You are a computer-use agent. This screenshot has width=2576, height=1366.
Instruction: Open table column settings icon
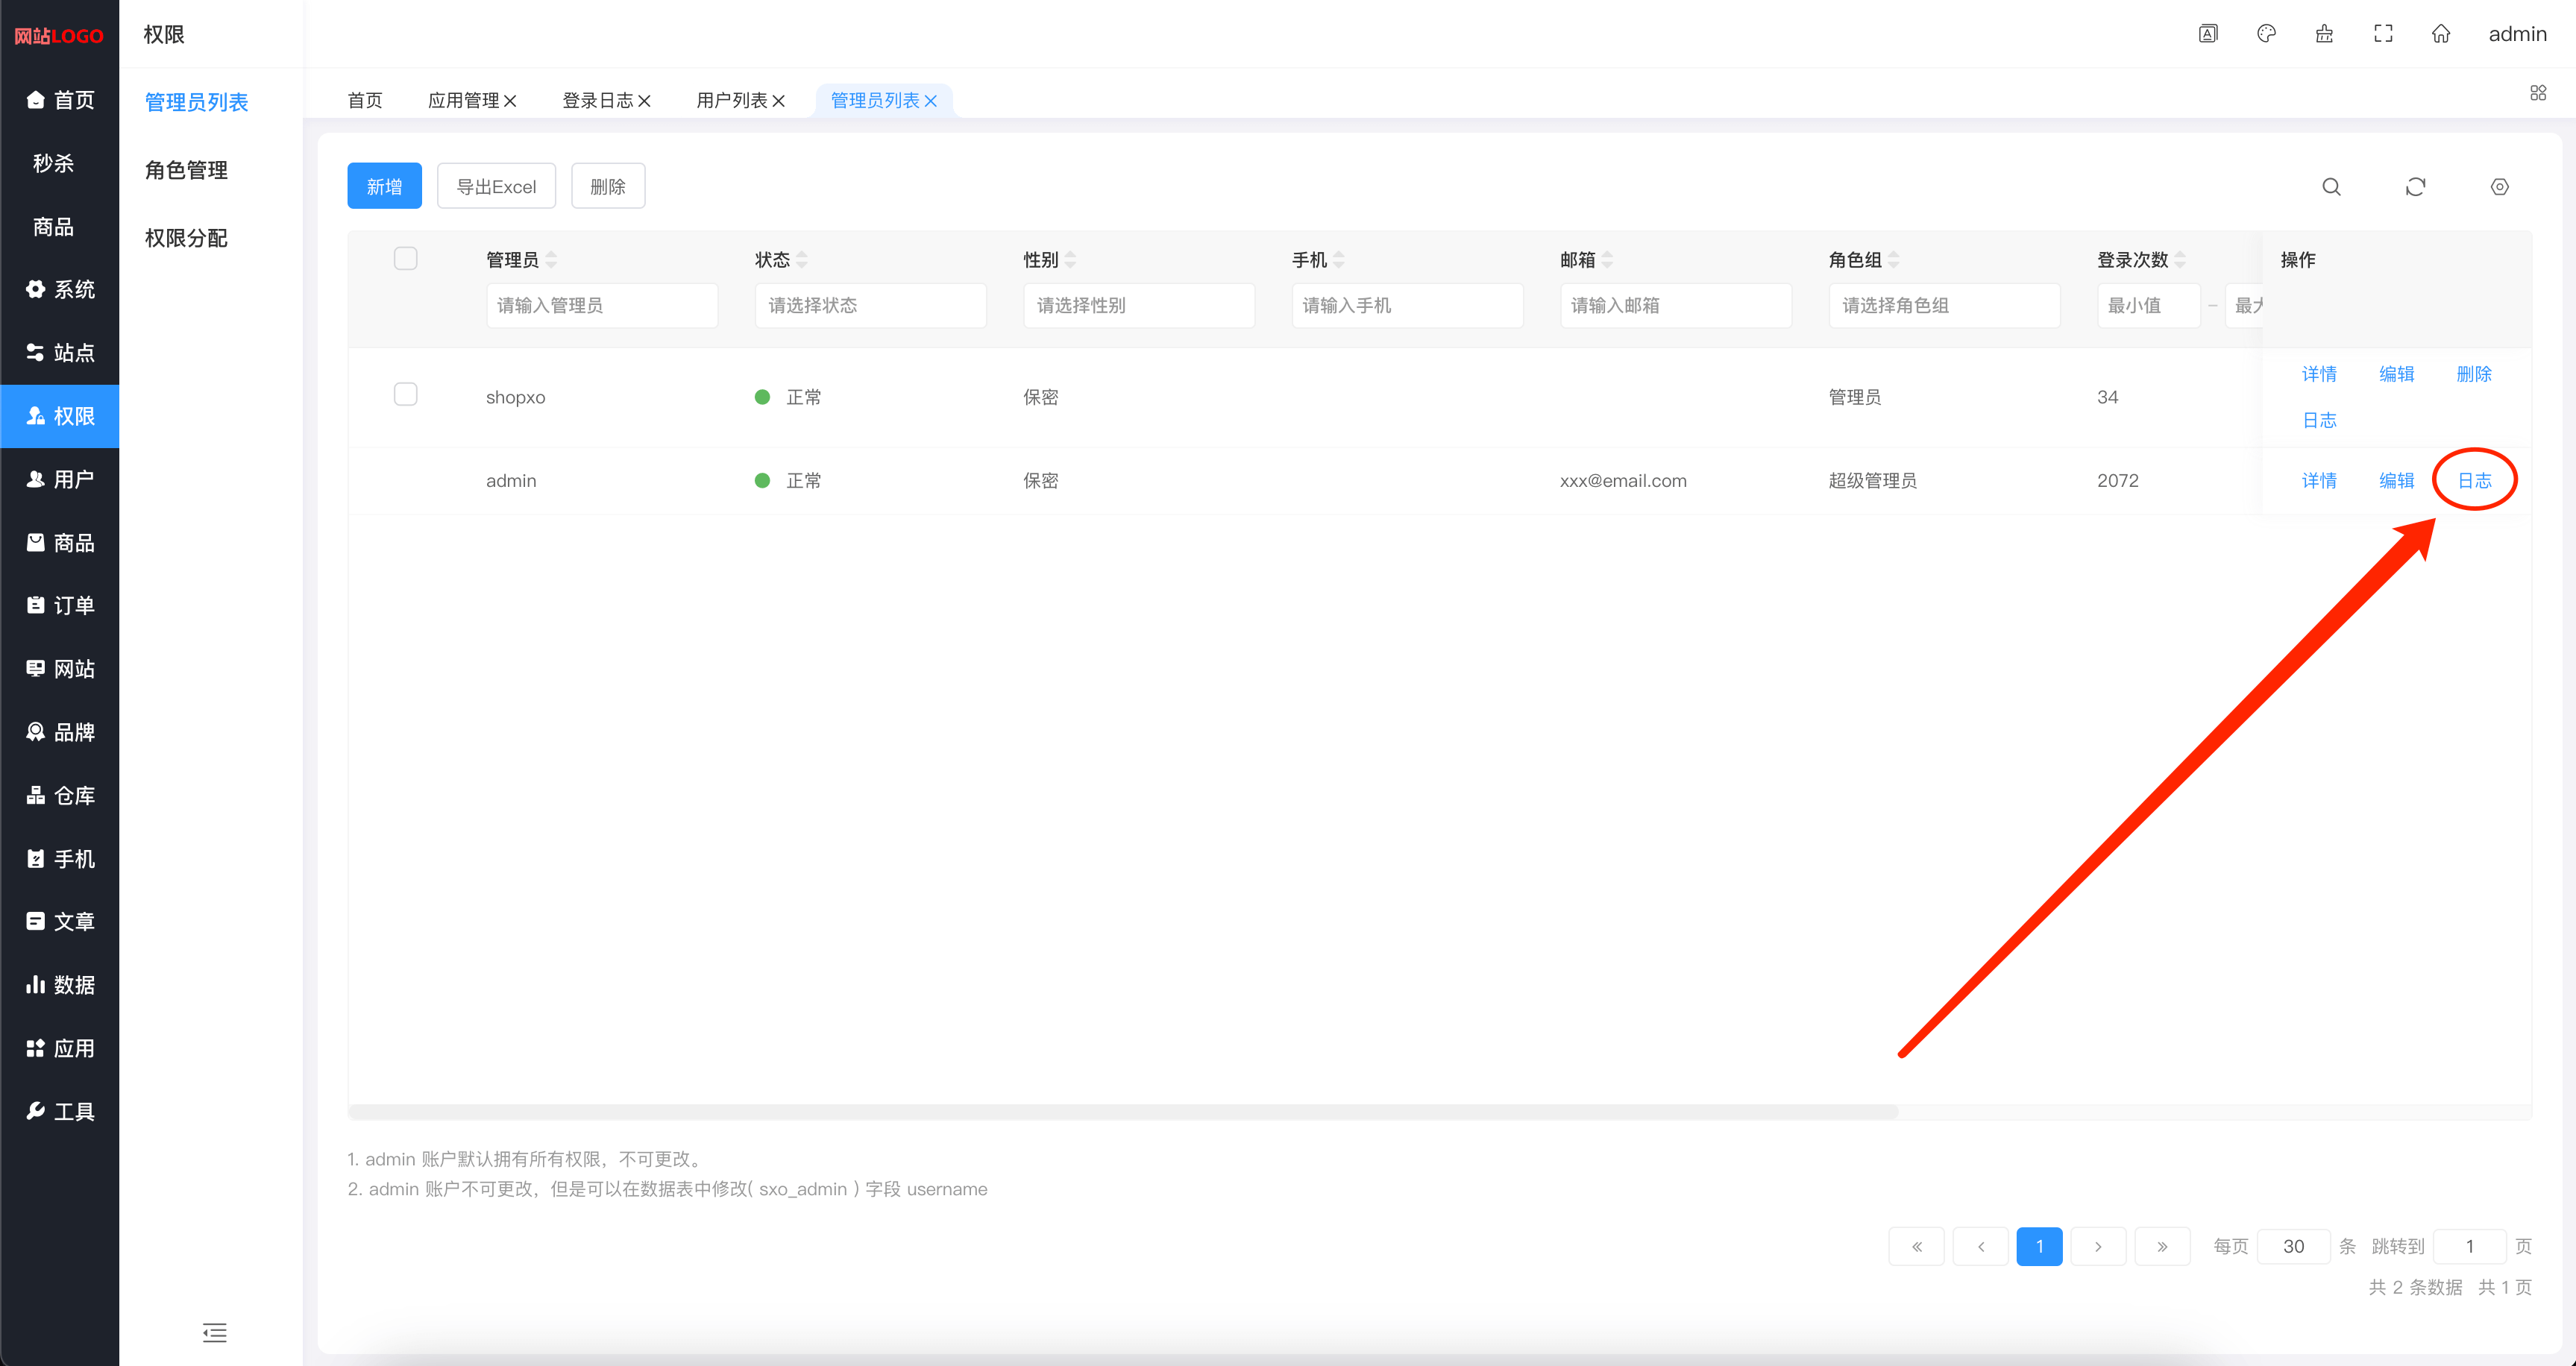2499,187
